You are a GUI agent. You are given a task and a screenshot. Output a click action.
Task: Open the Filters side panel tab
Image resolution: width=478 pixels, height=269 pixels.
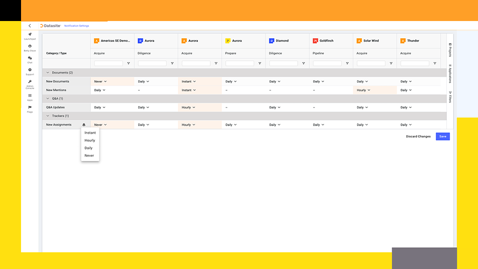(x=450, y=97)
